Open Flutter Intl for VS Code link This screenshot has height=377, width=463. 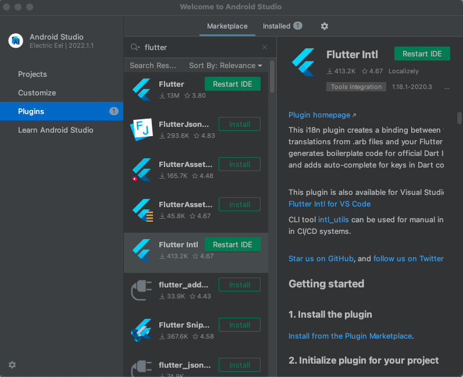tap(329, 204)
